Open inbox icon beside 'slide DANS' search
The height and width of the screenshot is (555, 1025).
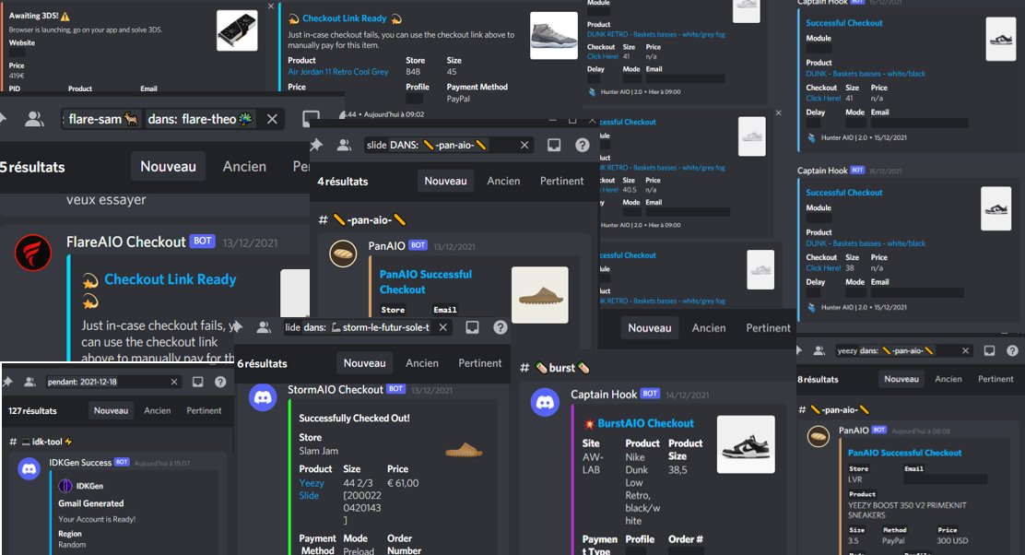point(554,145)
